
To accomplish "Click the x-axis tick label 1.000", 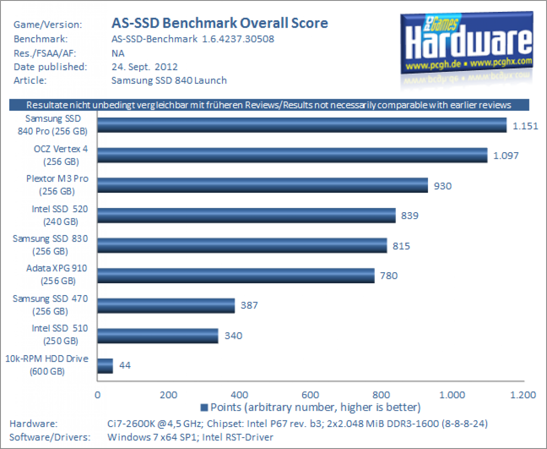I will tap(452, 395).
